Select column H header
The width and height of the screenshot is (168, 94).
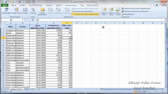coord(96,23)
